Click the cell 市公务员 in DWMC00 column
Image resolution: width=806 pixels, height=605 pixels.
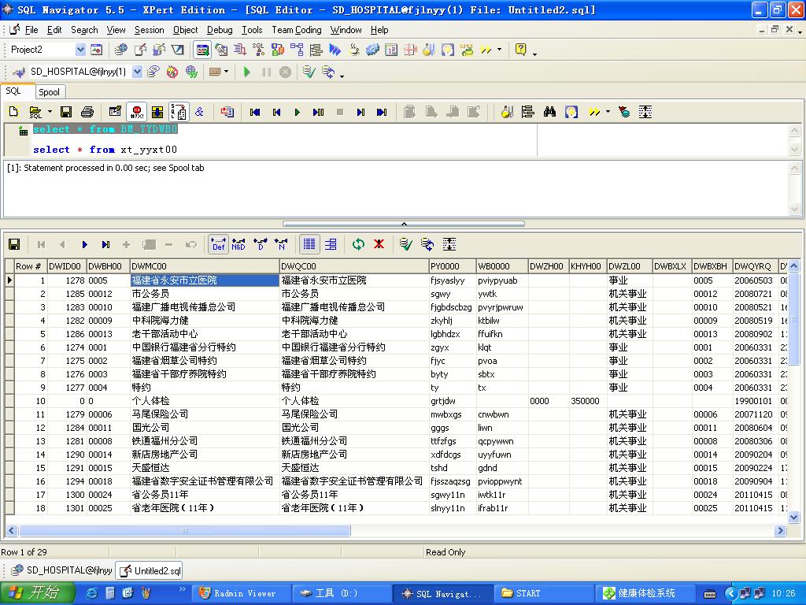pyautogui.click(x=205, y=294)
